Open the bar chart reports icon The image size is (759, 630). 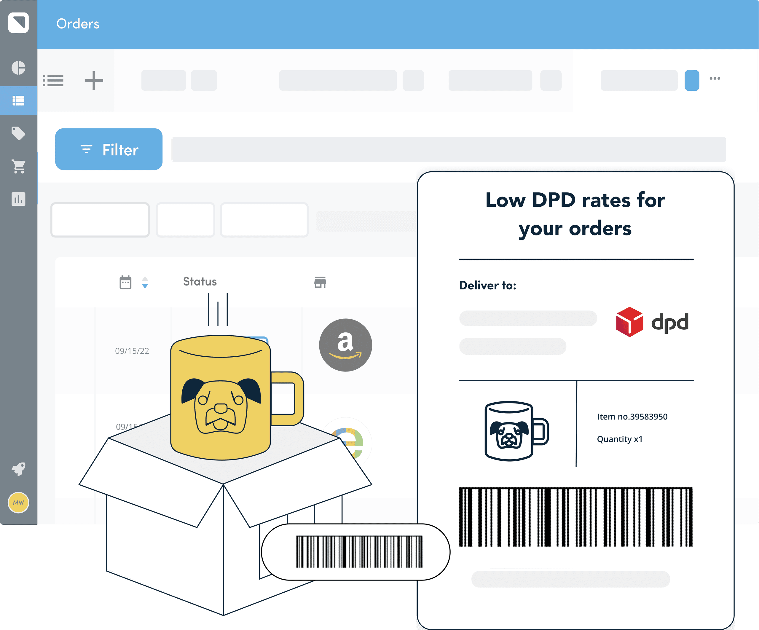[x=18, y=199]
